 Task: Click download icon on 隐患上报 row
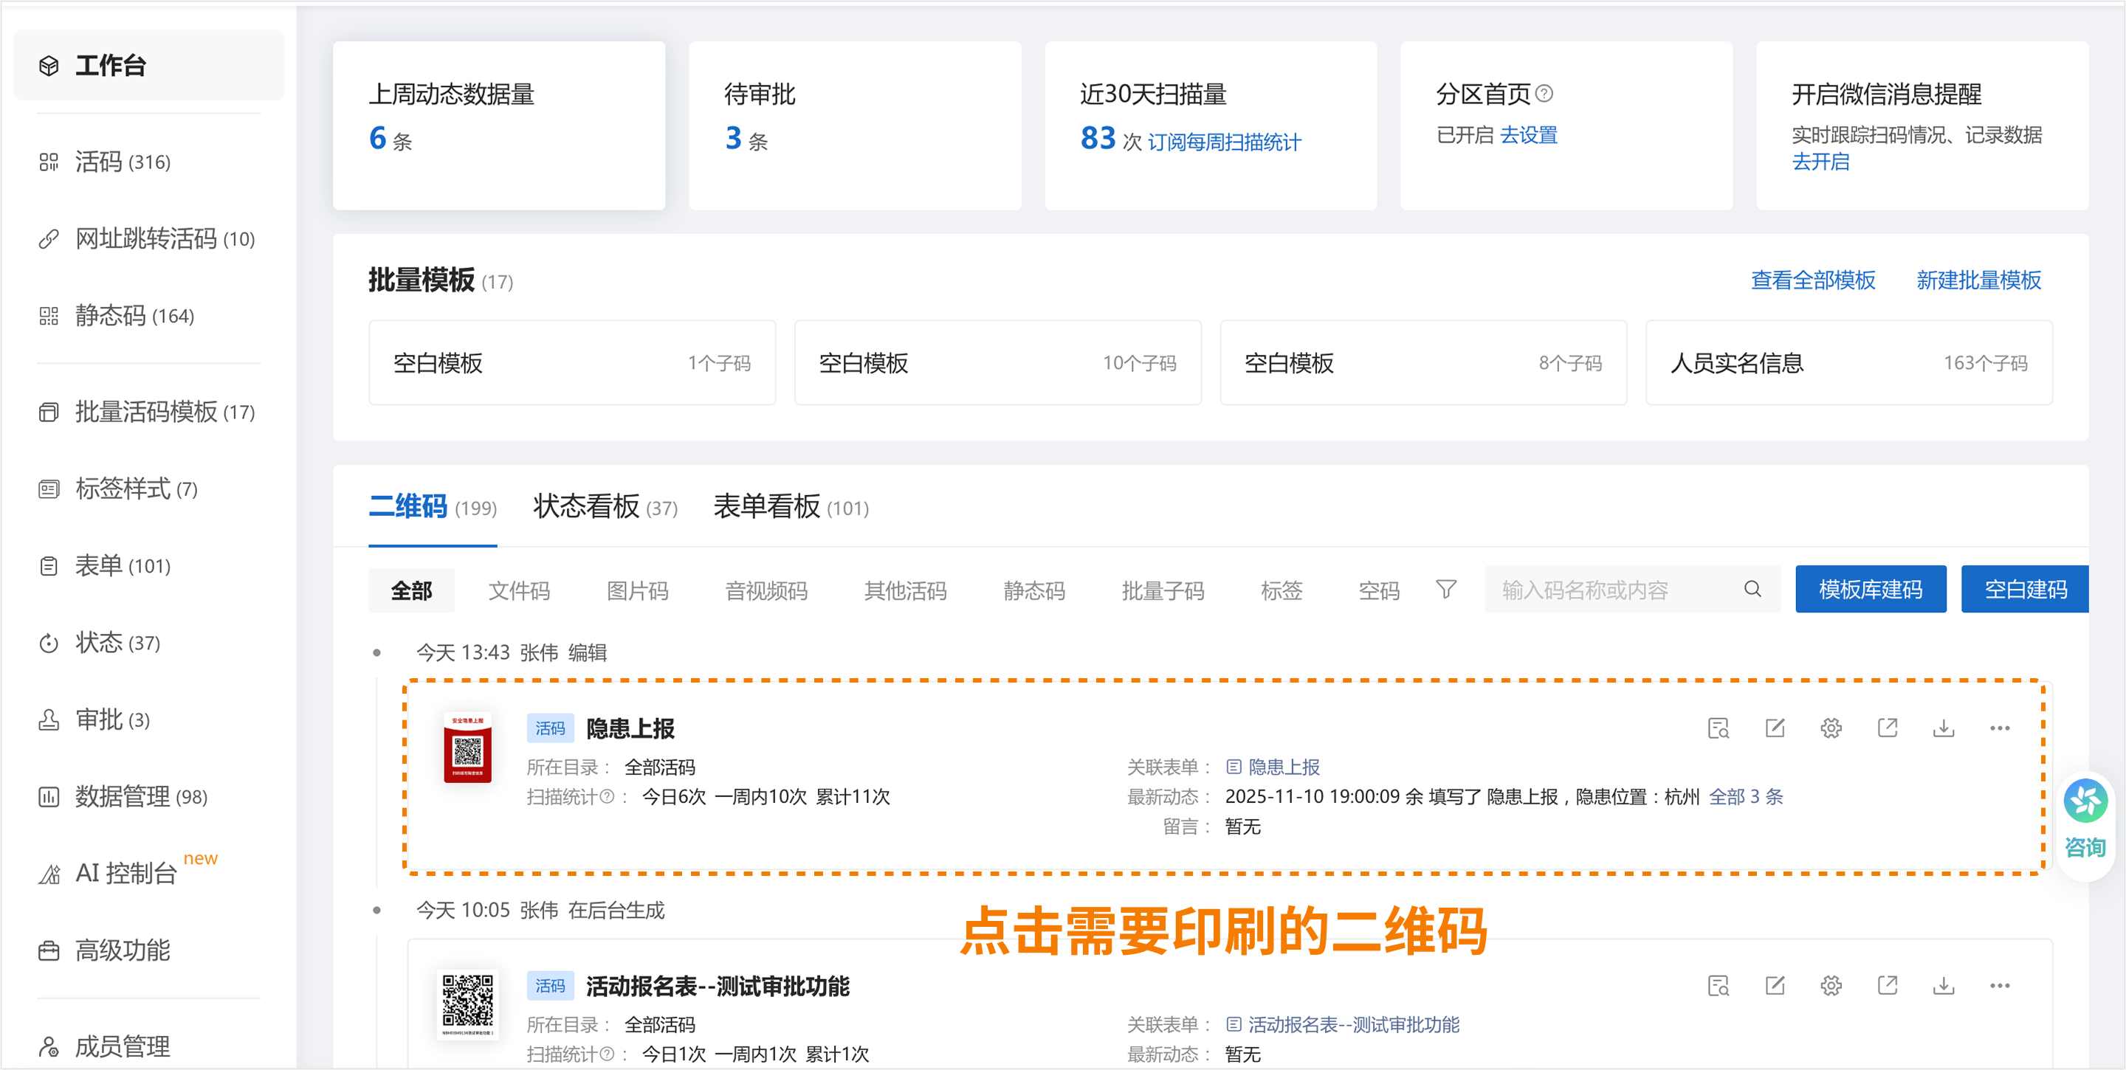[x=1943, y=728]
